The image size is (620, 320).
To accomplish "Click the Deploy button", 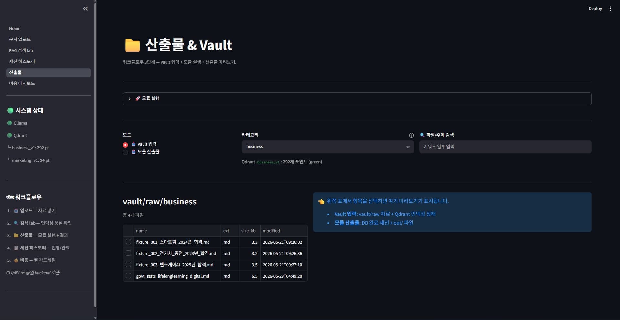I will tap(595, 9).
